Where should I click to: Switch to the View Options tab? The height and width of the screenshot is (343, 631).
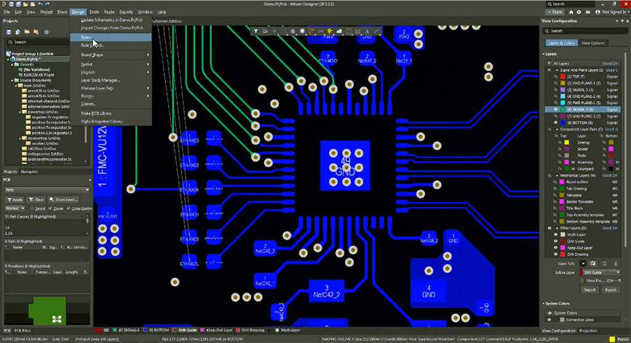[593, 43]
